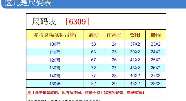Click the waist value 25X2
The image size is (186, 101).
pyautogui.click(x=155, y=60)
